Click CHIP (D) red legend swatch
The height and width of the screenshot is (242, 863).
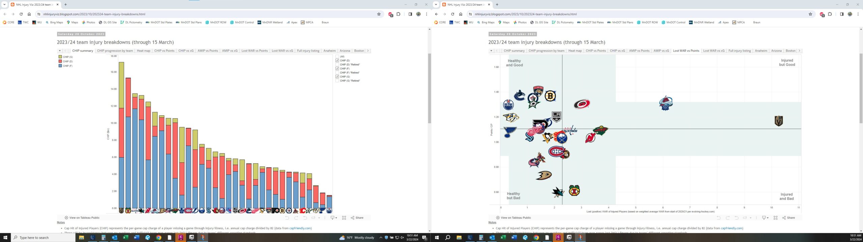point(60,61)
